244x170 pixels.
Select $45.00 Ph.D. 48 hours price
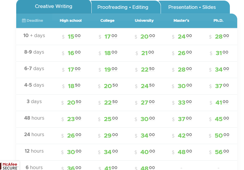[219, 119]
